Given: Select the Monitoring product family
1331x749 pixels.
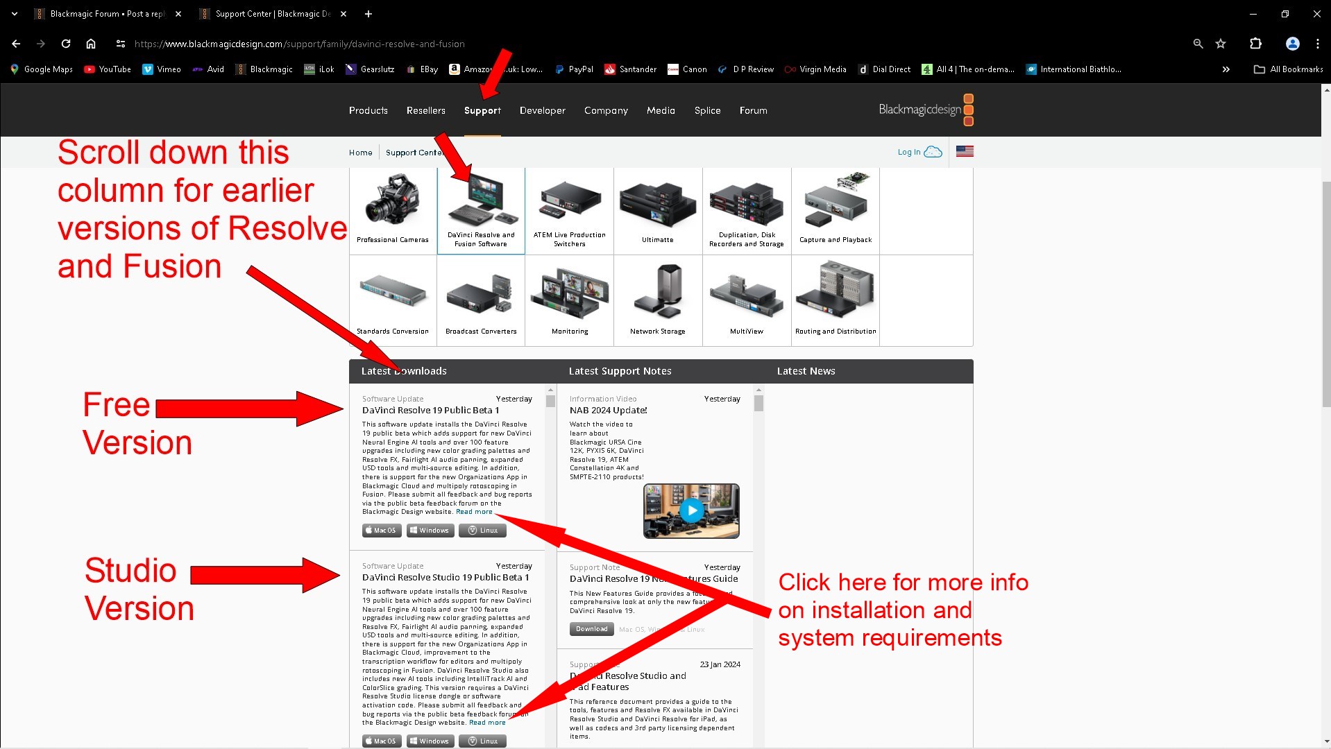Looking at the screenshot, I should 570,300.
